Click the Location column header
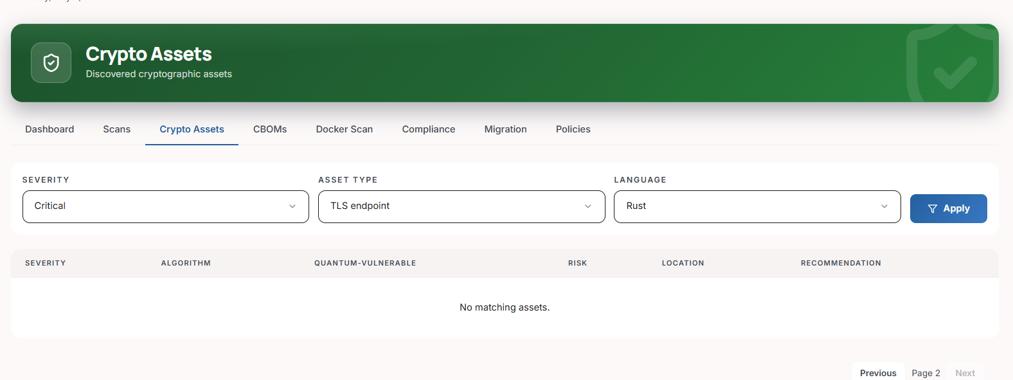 (x=683, y=263)
